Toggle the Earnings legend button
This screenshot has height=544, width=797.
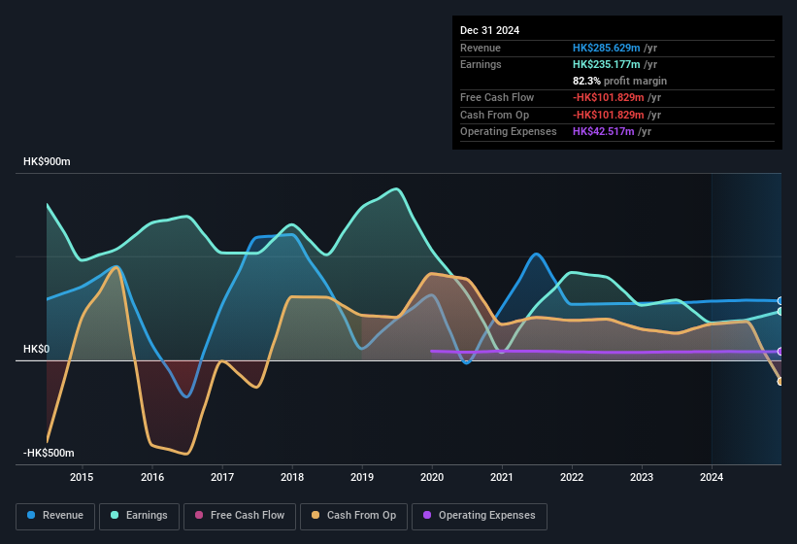139,516
